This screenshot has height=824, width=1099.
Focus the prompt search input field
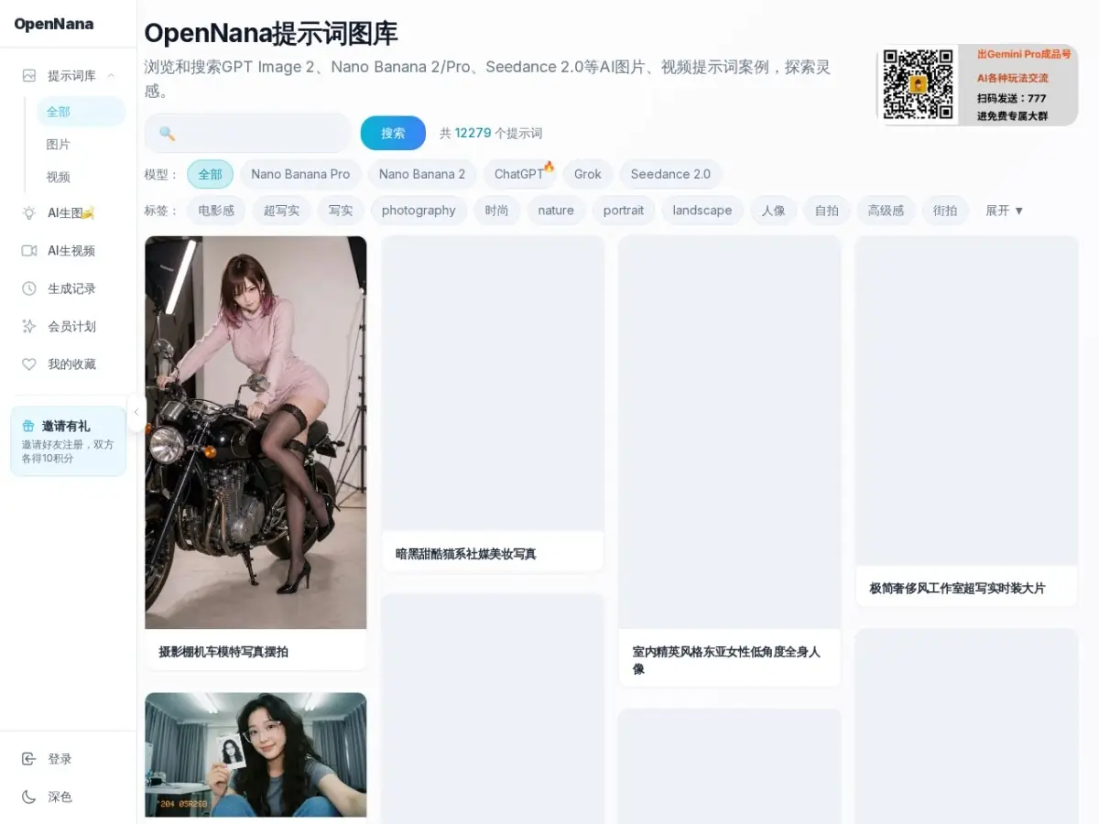click(248, 134)
